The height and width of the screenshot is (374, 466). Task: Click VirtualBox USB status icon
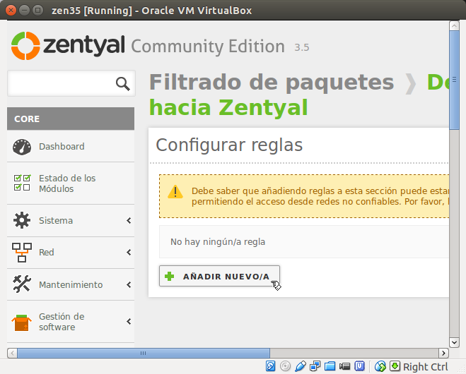coord(300,366)
